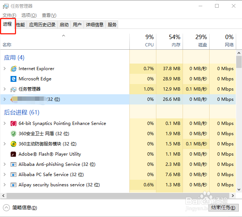
Task: Click the Alibaba Anti-phishing Service icon
Action: [x=13, y=164]
